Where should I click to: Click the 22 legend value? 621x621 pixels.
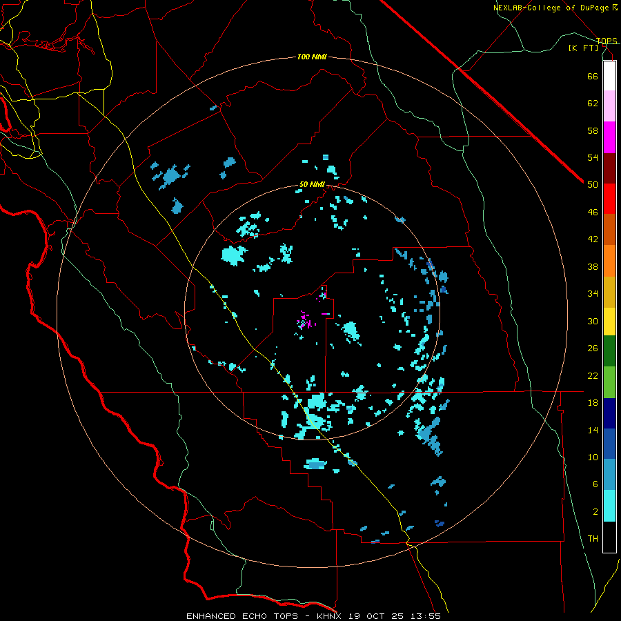pos(593,375)
